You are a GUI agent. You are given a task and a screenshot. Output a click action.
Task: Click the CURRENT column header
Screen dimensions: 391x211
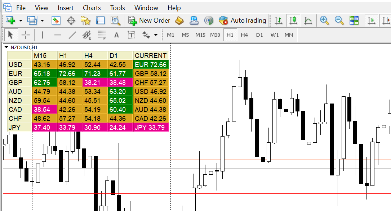click(x=151, y=55)
